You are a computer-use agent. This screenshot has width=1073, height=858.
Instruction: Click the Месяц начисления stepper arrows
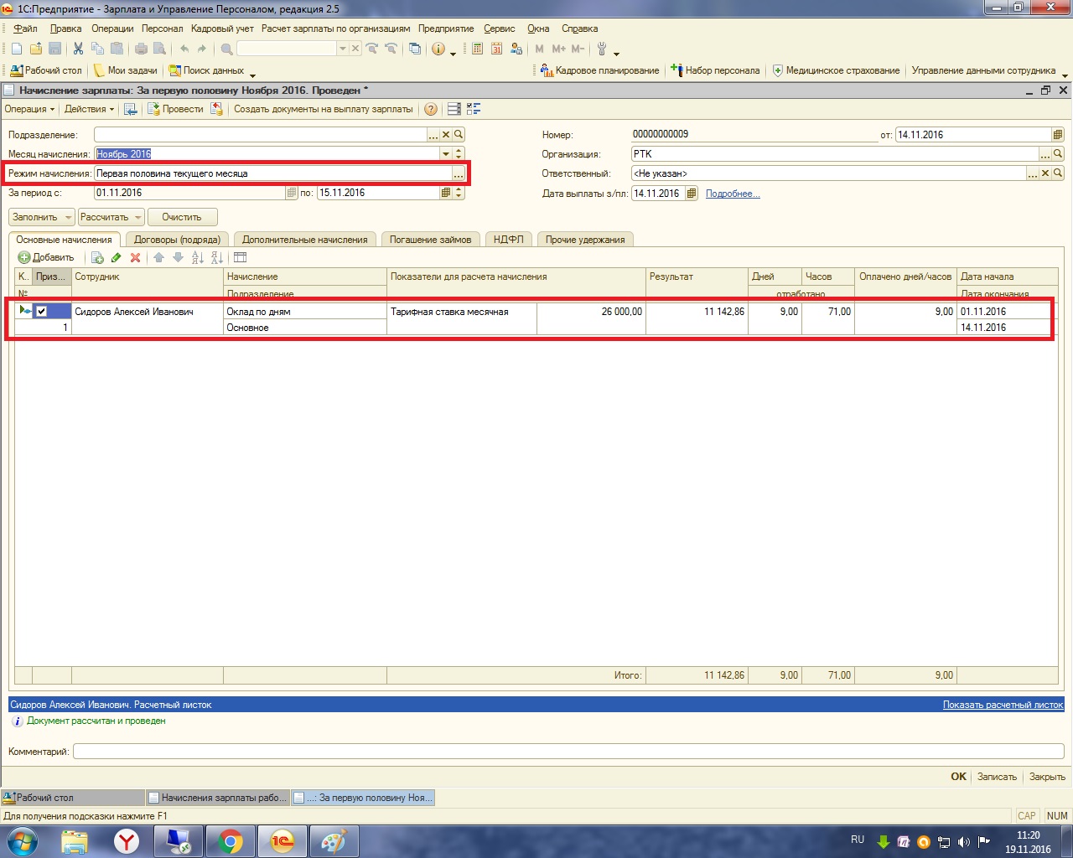point(459,154)
